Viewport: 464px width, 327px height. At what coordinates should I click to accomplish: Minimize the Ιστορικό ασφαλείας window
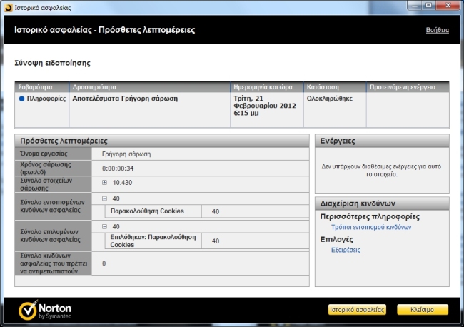pyautogui.click(x=413, y=5)
